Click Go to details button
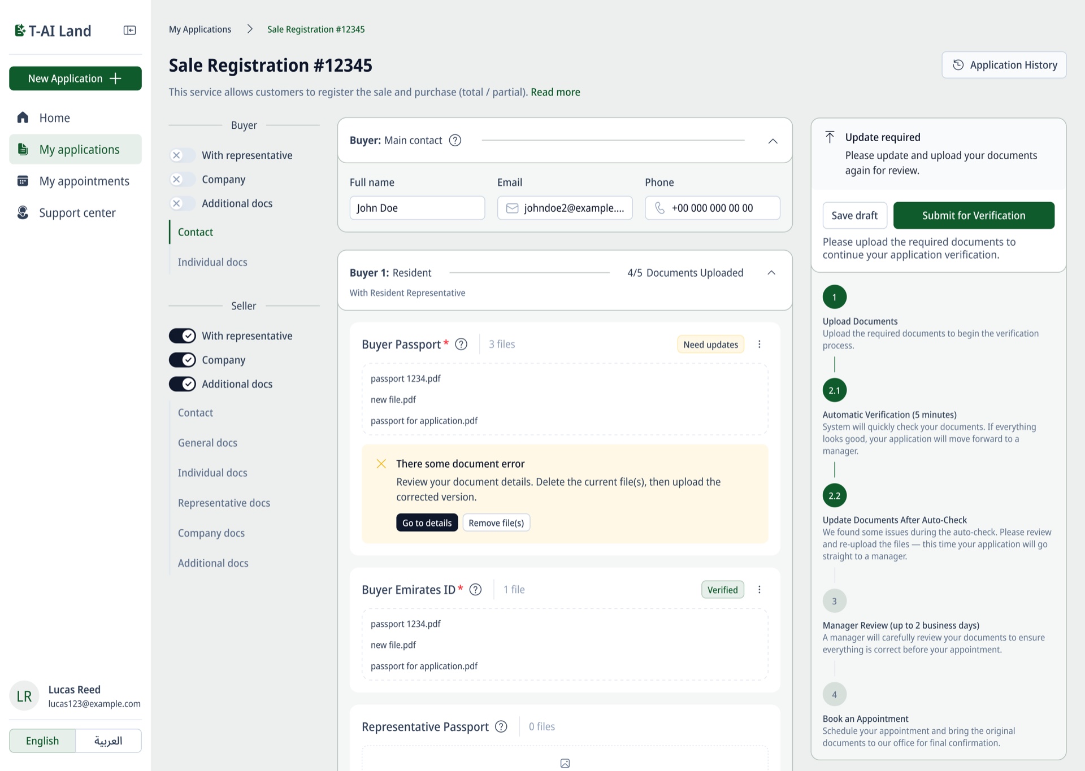 point(427,522)
